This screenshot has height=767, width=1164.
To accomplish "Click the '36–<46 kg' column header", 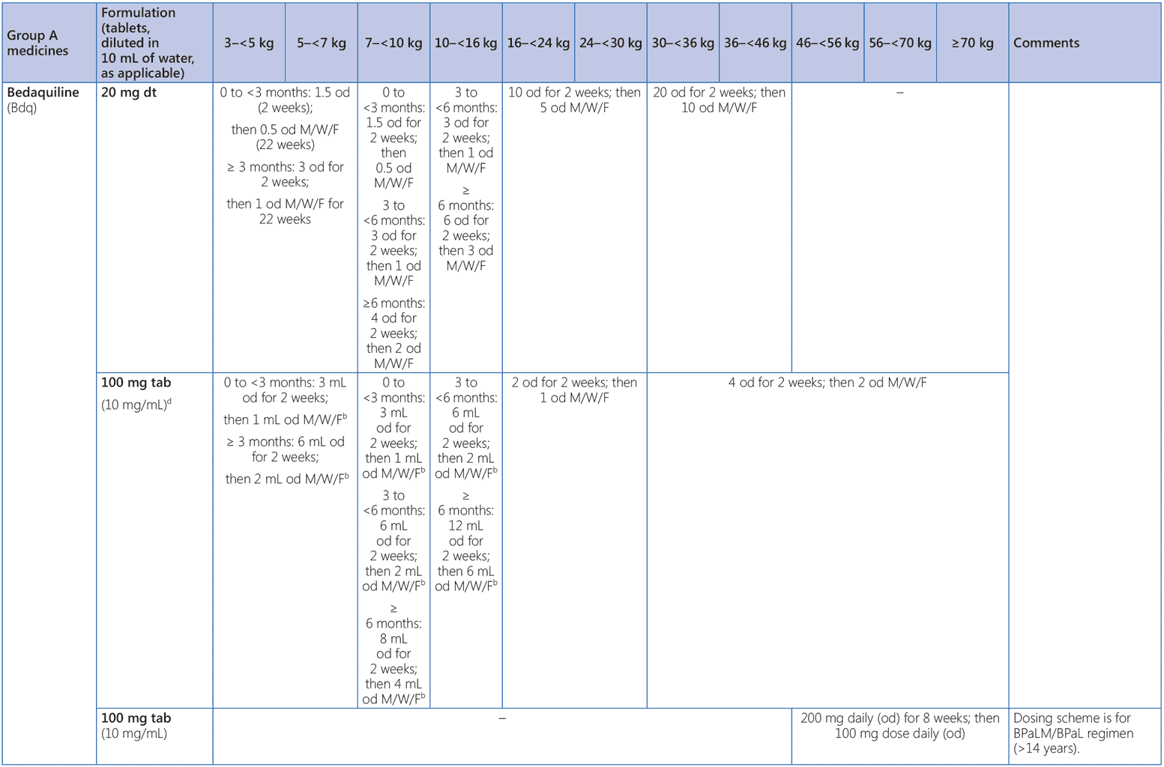I will (x=756, y=43).
